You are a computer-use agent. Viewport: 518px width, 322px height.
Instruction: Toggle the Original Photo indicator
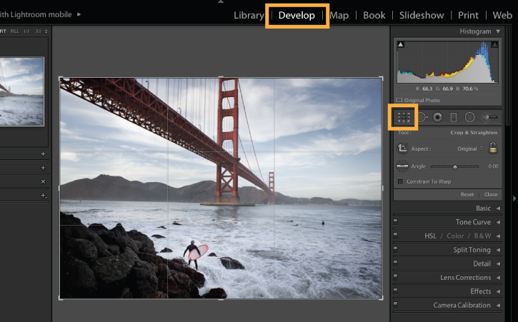399,100
